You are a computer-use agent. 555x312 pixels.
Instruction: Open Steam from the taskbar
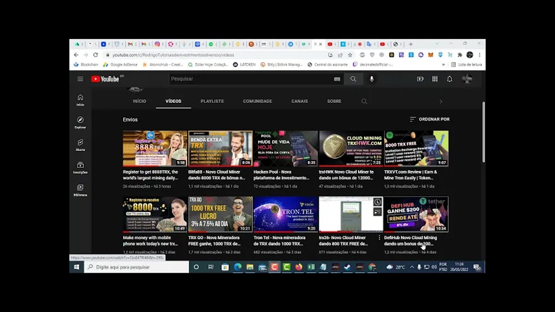[347, 267]
